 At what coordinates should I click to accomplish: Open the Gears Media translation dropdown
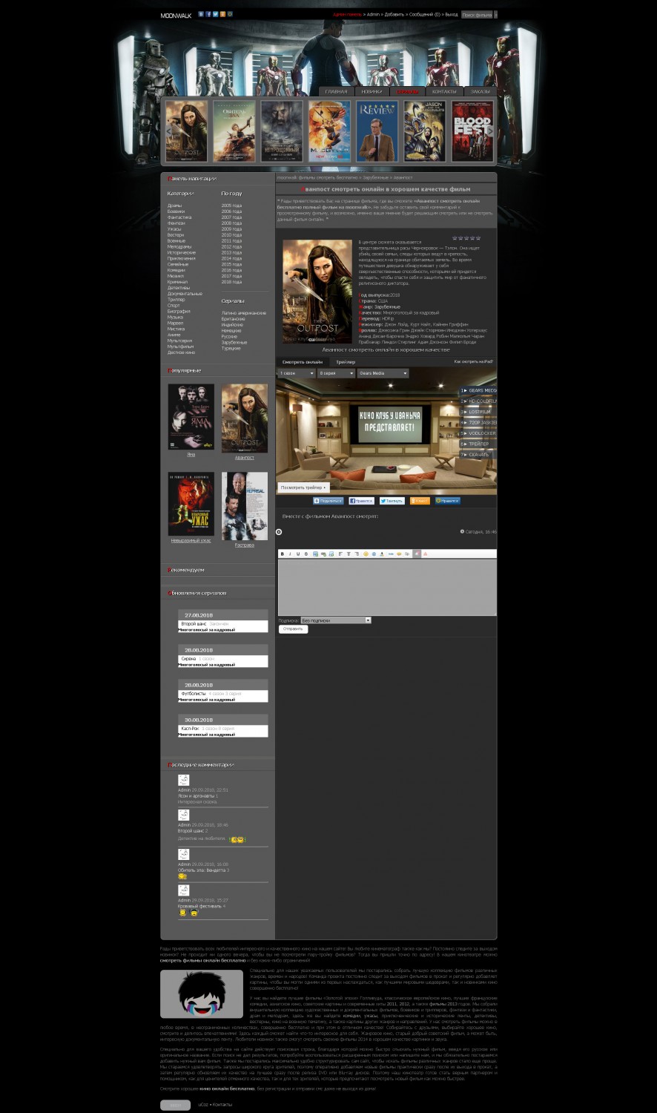coord(383,373)
